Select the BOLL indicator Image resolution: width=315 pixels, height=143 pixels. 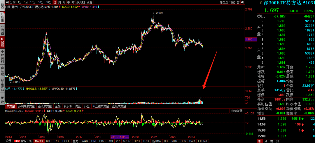point(66,141)
